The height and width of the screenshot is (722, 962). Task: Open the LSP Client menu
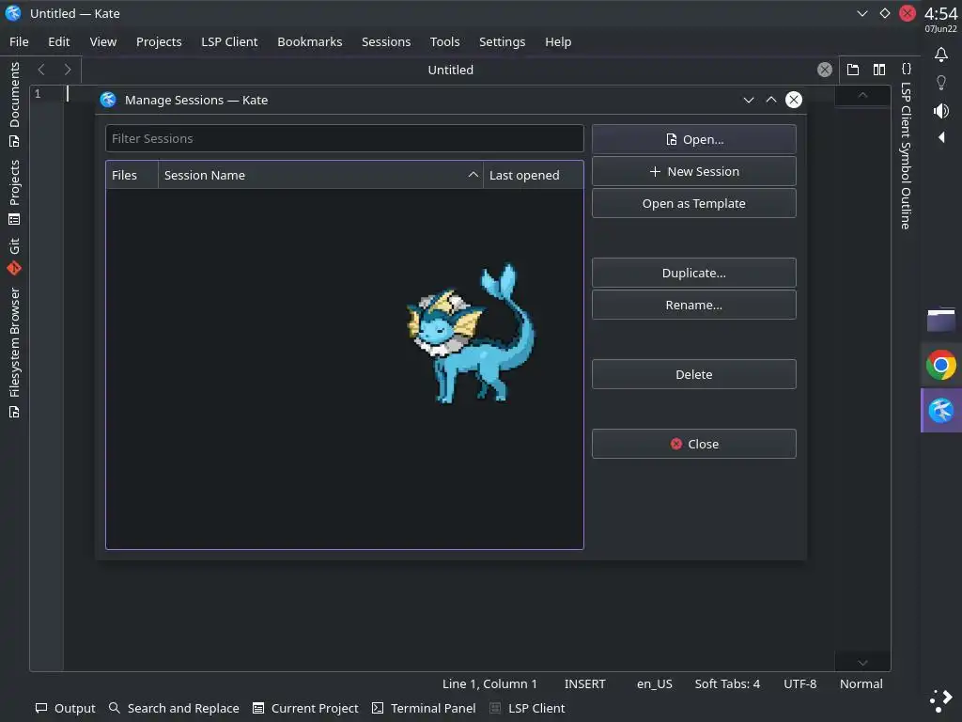(x=229, y=41)
